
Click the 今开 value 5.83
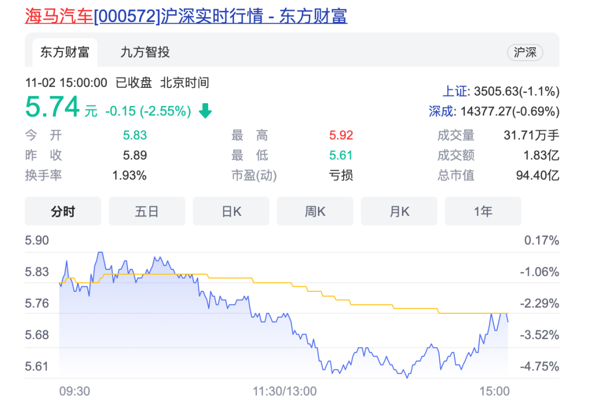point(135,135)
